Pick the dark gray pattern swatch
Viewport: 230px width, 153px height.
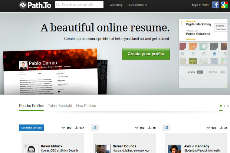[214, 46]
